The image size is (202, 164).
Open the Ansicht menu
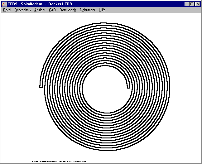click(x=40, y=10)
